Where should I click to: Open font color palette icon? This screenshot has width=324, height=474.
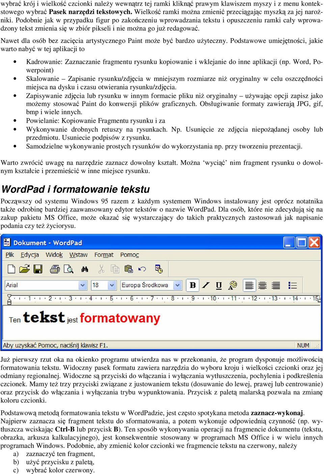[x=232, y=285]
